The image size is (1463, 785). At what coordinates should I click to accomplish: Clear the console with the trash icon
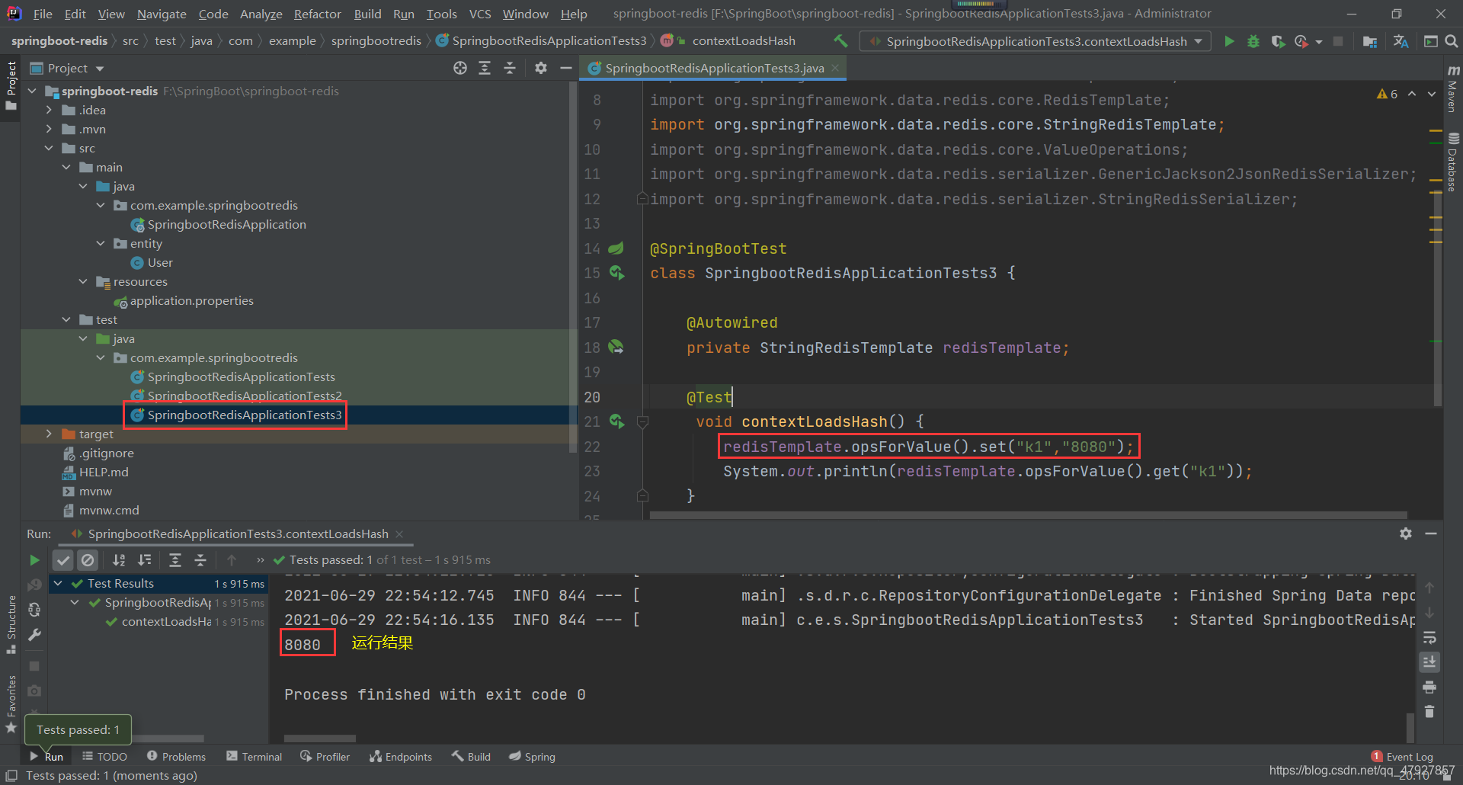pos(1429,711)
